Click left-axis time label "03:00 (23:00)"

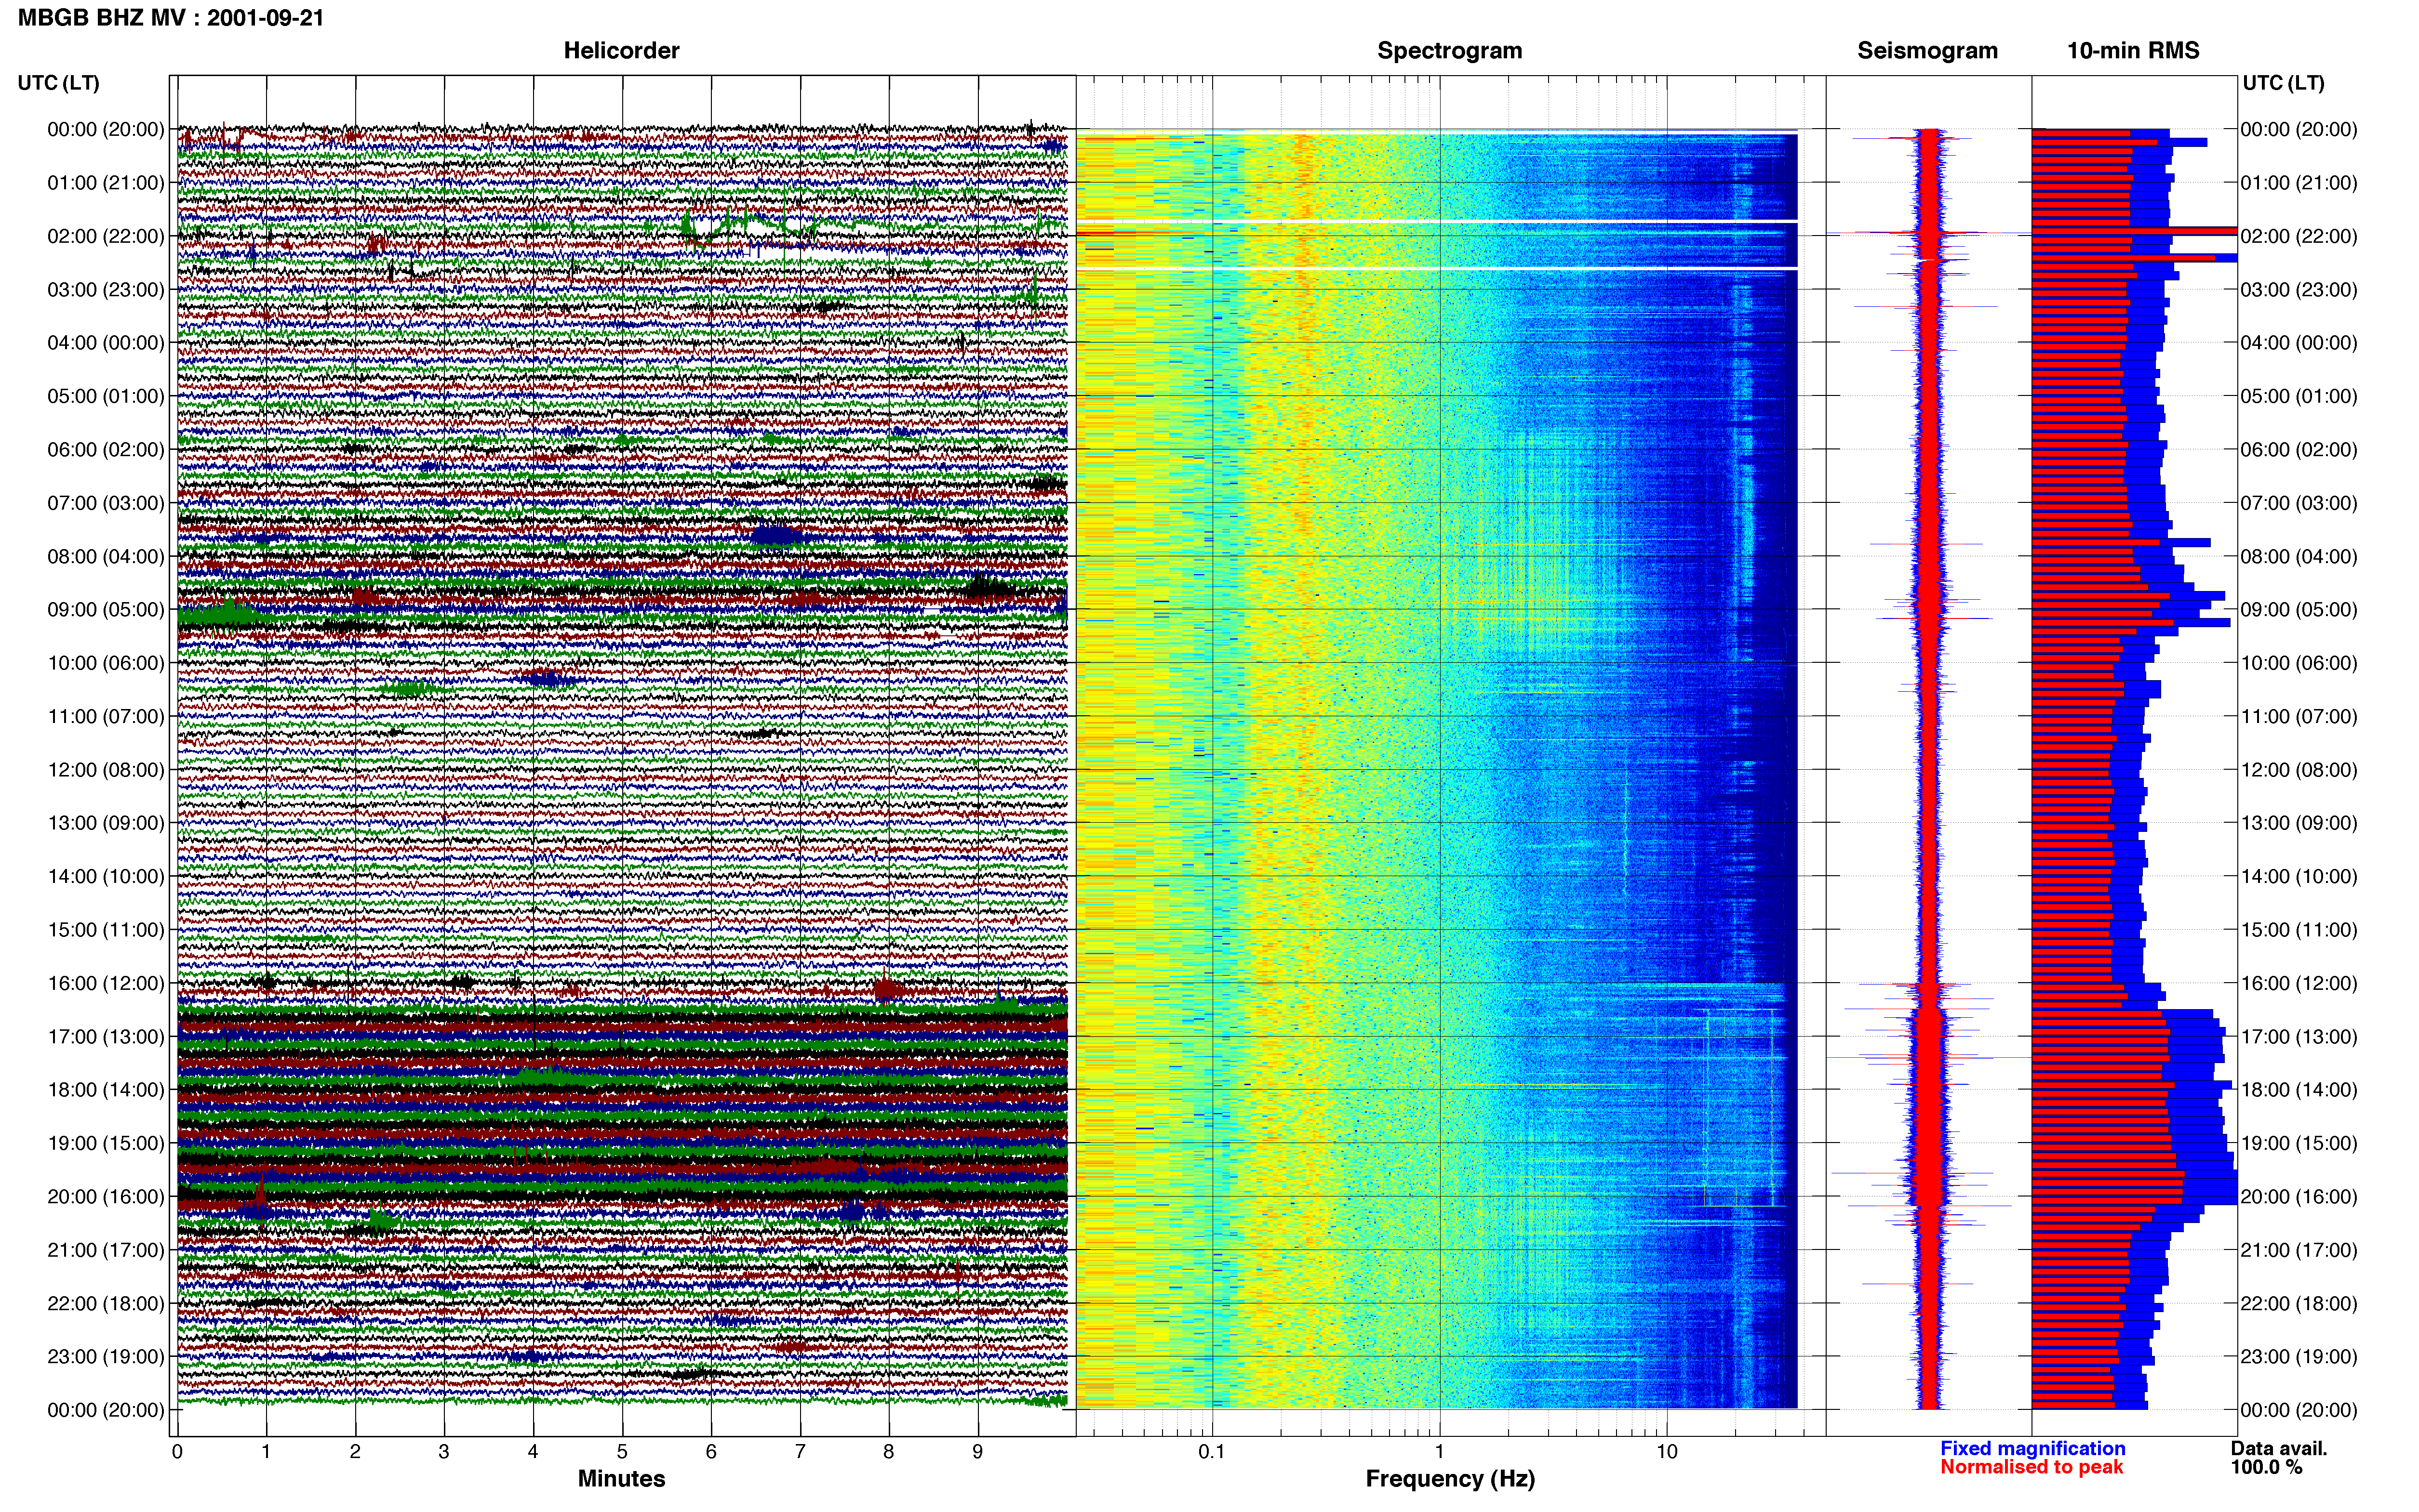point(106,289)
